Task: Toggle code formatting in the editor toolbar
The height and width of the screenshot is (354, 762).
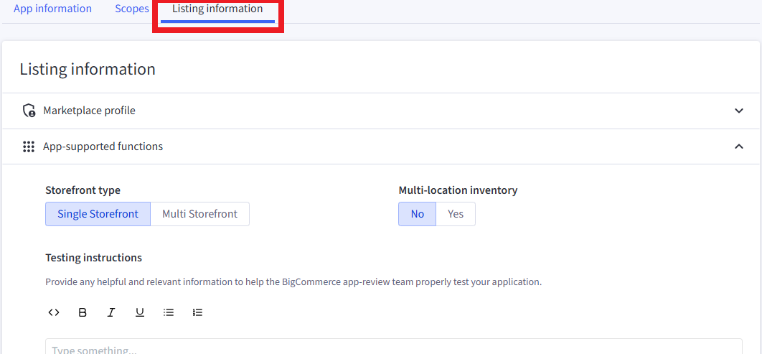Action: click(54, 312)
